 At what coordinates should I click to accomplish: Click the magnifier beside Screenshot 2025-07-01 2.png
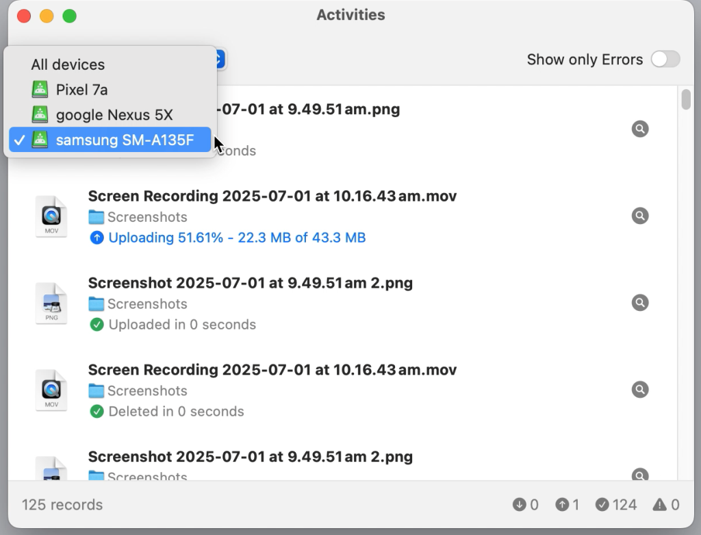(640, 302)
